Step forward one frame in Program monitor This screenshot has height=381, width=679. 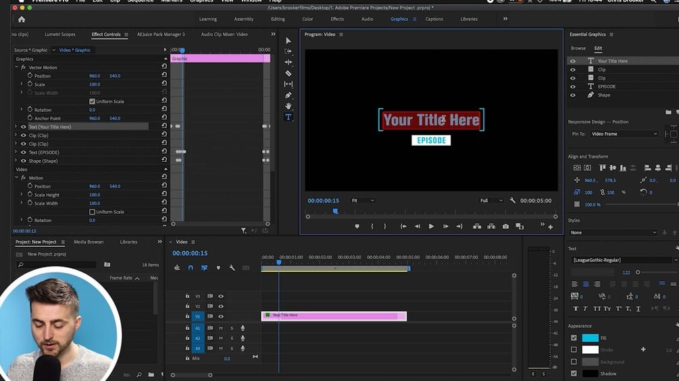[446, 227]
